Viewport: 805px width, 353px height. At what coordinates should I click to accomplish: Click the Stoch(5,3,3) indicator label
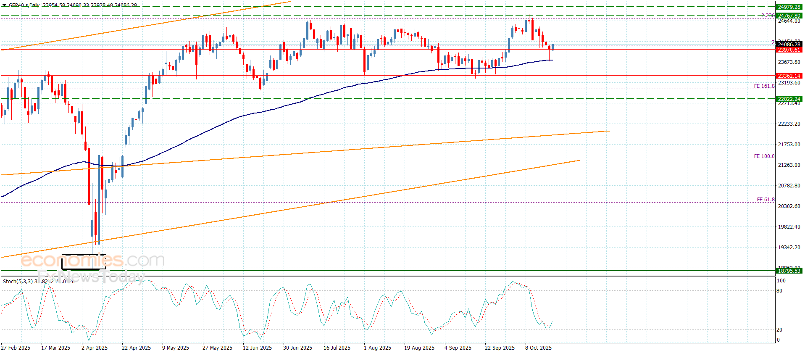18,281
